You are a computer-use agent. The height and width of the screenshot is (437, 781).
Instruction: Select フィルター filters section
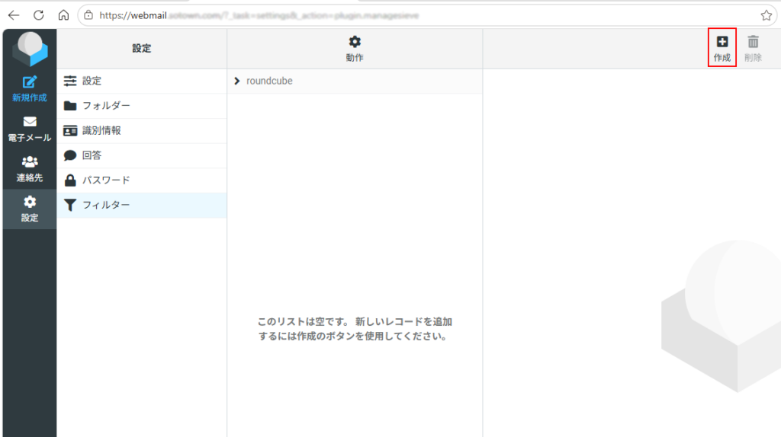(141, 206)
